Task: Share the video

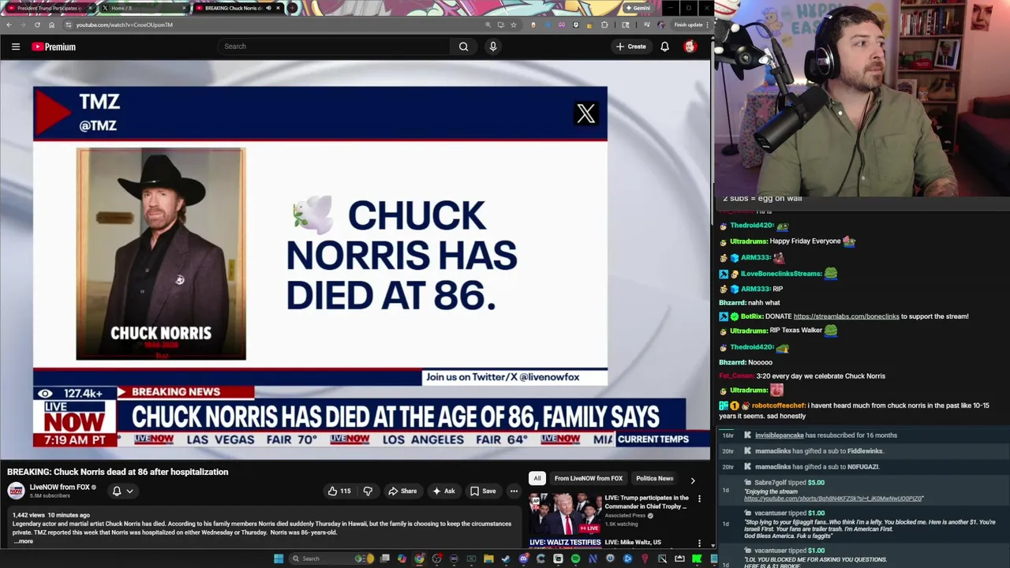Action: 402,491
